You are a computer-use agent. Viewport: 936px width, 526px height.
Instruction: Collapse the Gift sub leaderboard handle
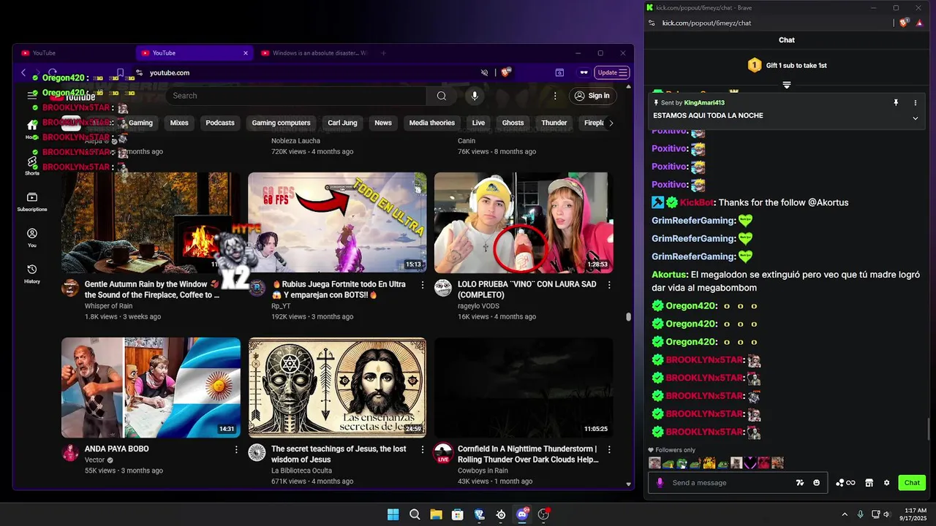tap(787, 85)
